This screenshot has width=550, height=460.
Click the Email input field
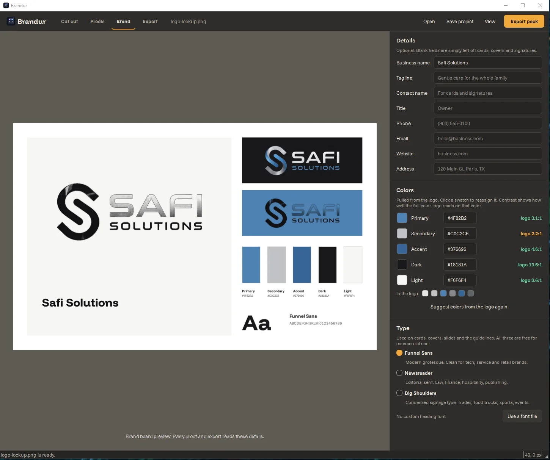pyautogui.click(x=487, y=139)
